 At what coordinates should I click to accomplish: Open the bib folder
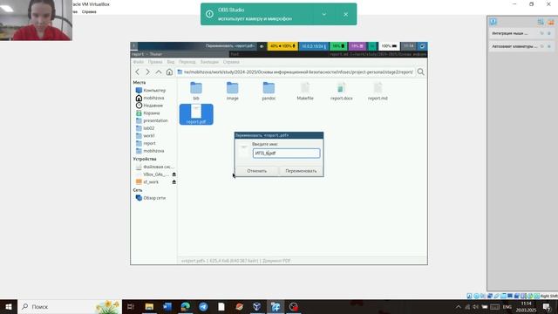(196, 91)
